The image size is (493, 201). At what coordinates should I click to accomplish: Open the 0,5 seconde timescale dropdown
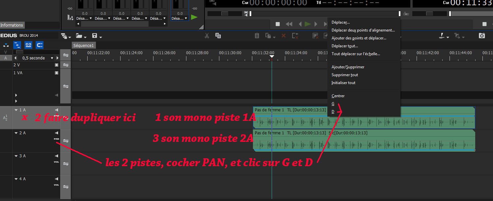click(52, 58)
